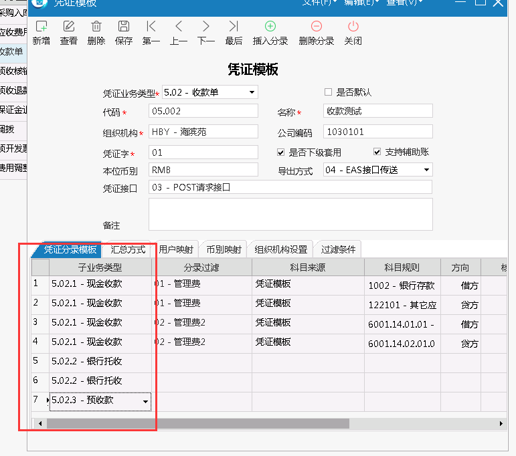Screen dimensions: 516x456
Task: Open the 导出方式 dropdown
Action: coord(426,170)
